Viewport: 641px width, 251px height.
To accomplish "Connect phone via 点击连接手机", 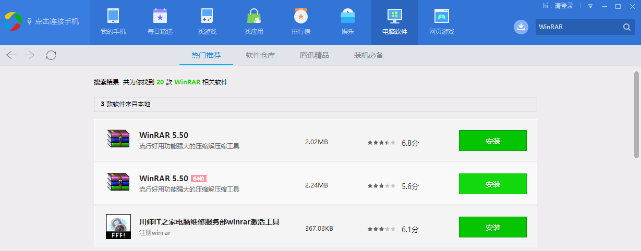I will tap(53, 21).
